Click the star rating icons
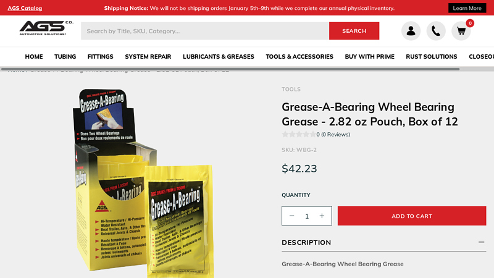 coord(299,135)
